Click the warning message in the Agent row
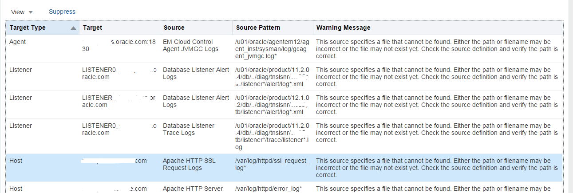This screenshot has height=193, width=573. point(437,49)
